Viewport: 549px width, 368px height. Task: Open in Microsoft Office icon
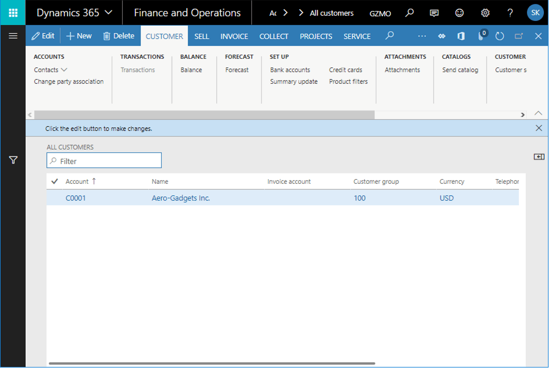tap(461, 36)
